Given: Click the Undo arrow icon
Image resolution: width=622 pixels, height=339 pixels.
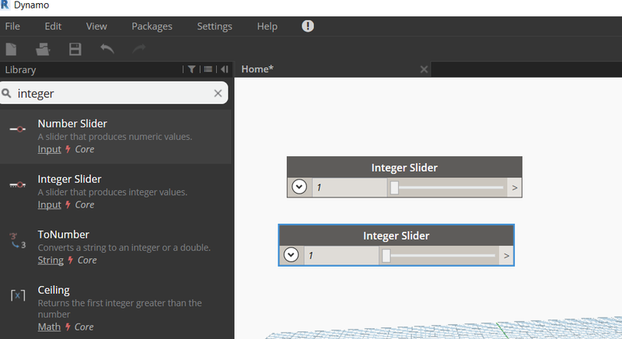Looking at the screenshot, I should 107,49.
